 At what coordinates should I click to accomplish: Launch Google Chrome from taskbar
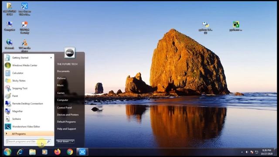point(70,152)
